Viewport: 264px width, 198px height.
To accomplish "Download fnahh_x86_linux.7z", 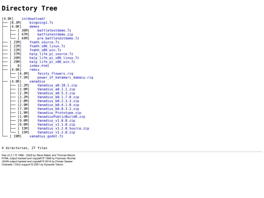I will [x=47, y=46].
